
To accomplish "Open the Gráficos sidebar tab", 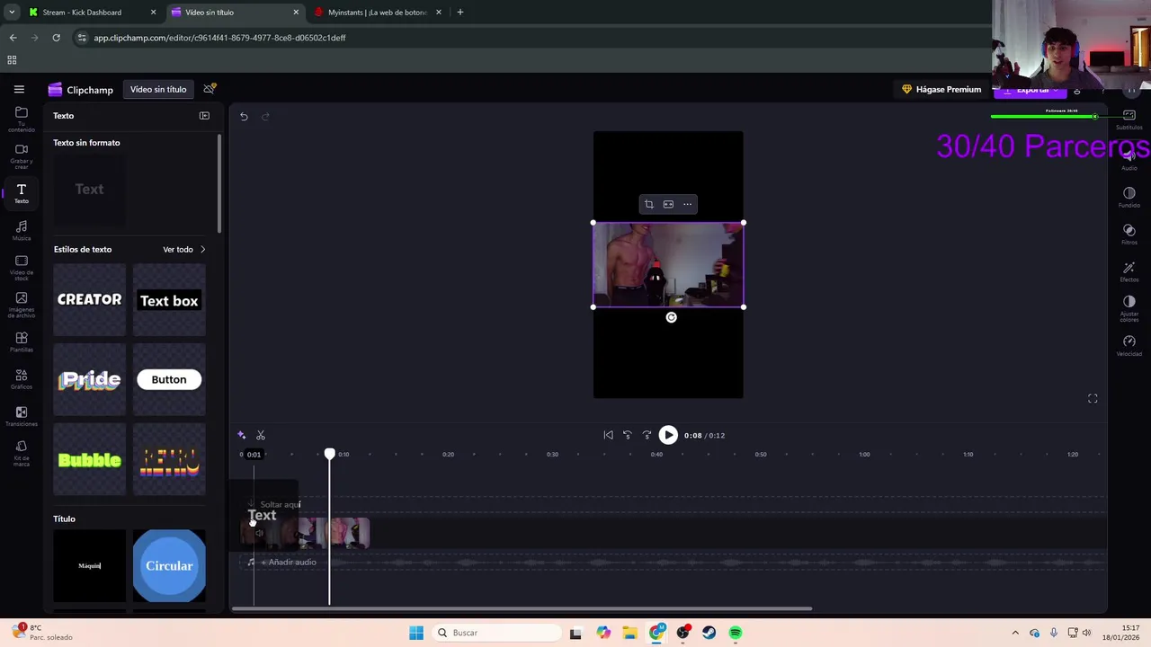I will coord(22,379).
